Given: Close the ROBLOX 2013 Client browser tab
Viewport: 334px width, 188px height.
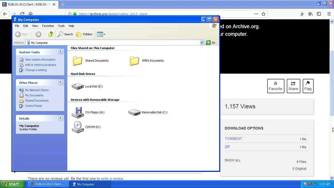Looking at the screenshot, I should click(x=54, y=4).
